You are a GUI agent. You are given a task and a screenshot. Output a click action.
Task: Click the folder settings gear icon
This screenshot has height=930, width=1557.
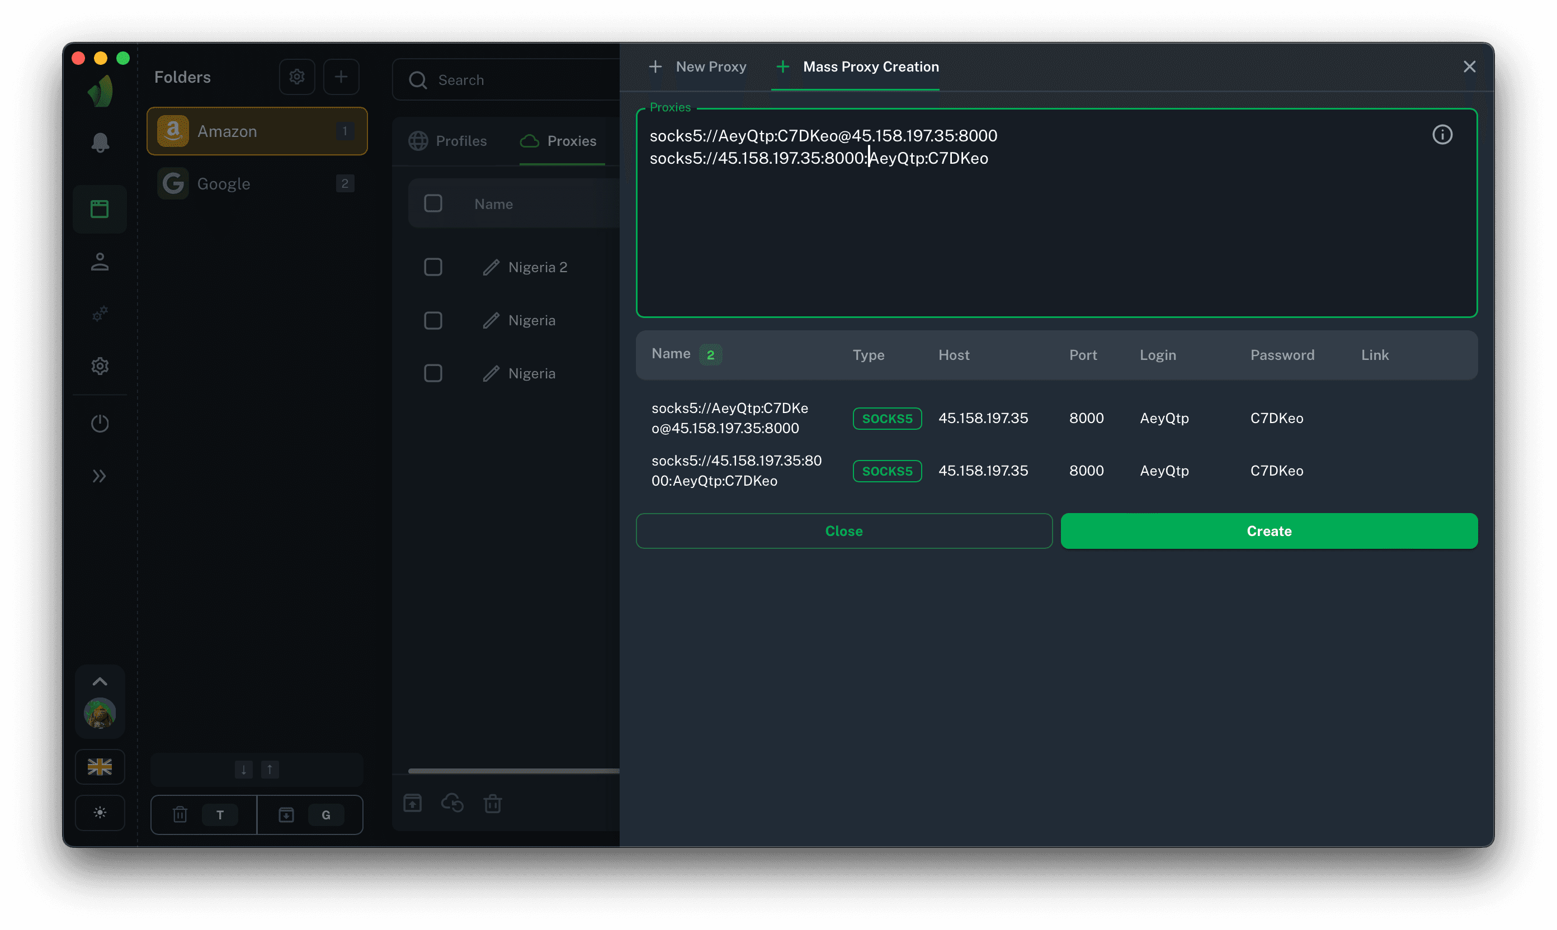tap(296, 77)
